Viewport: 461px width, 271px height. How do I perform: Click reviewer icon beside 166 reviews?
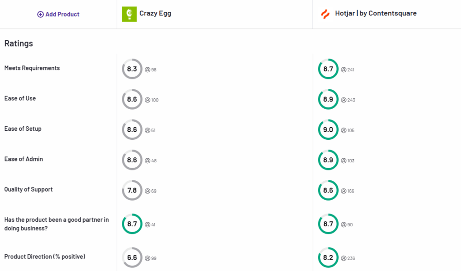pyautogui.click(x=343, y=191)
